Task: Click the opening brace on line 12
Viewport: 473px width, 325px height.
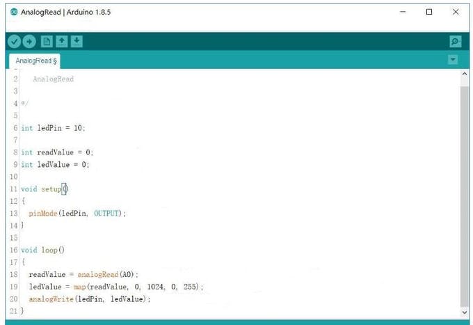Action: pos(23,201)
